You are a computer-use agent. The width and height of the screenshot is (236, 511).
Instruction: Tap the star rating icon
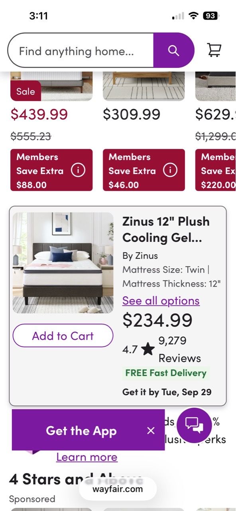tap(148, 349)
